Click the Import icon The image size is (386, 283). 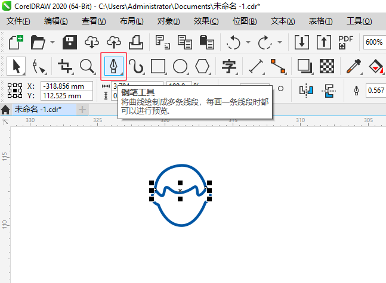pyautogui.click(x=302, y=42)
